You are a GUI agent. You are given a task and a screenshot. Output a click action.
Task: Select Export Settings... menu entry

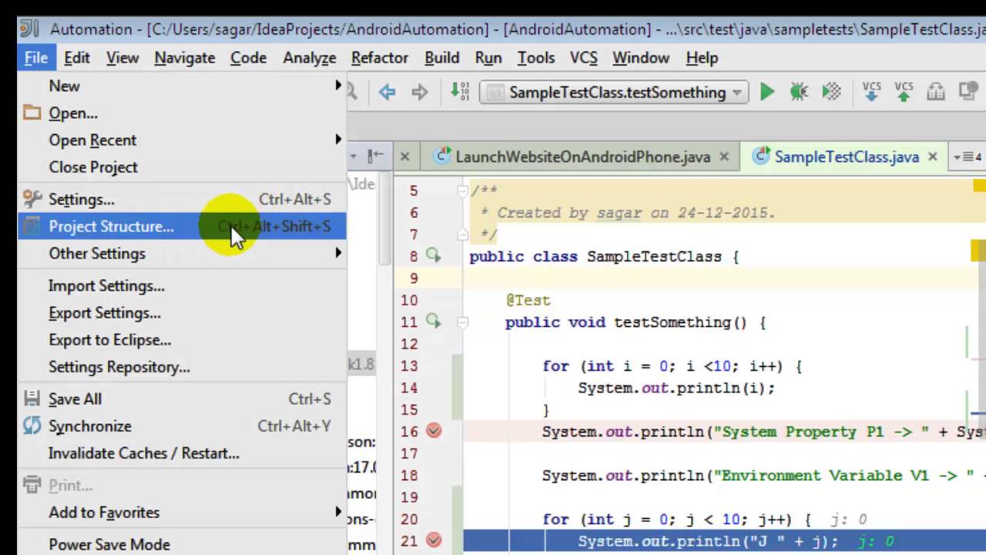[x=182, y=312]
